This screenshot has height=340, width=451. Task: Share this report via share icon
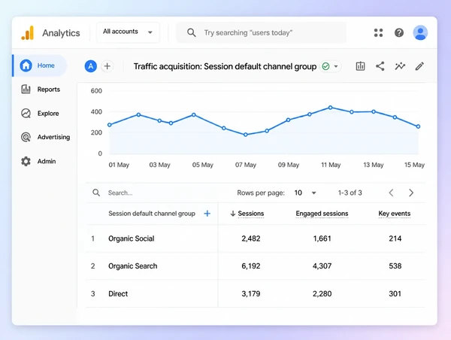[380, 66]
